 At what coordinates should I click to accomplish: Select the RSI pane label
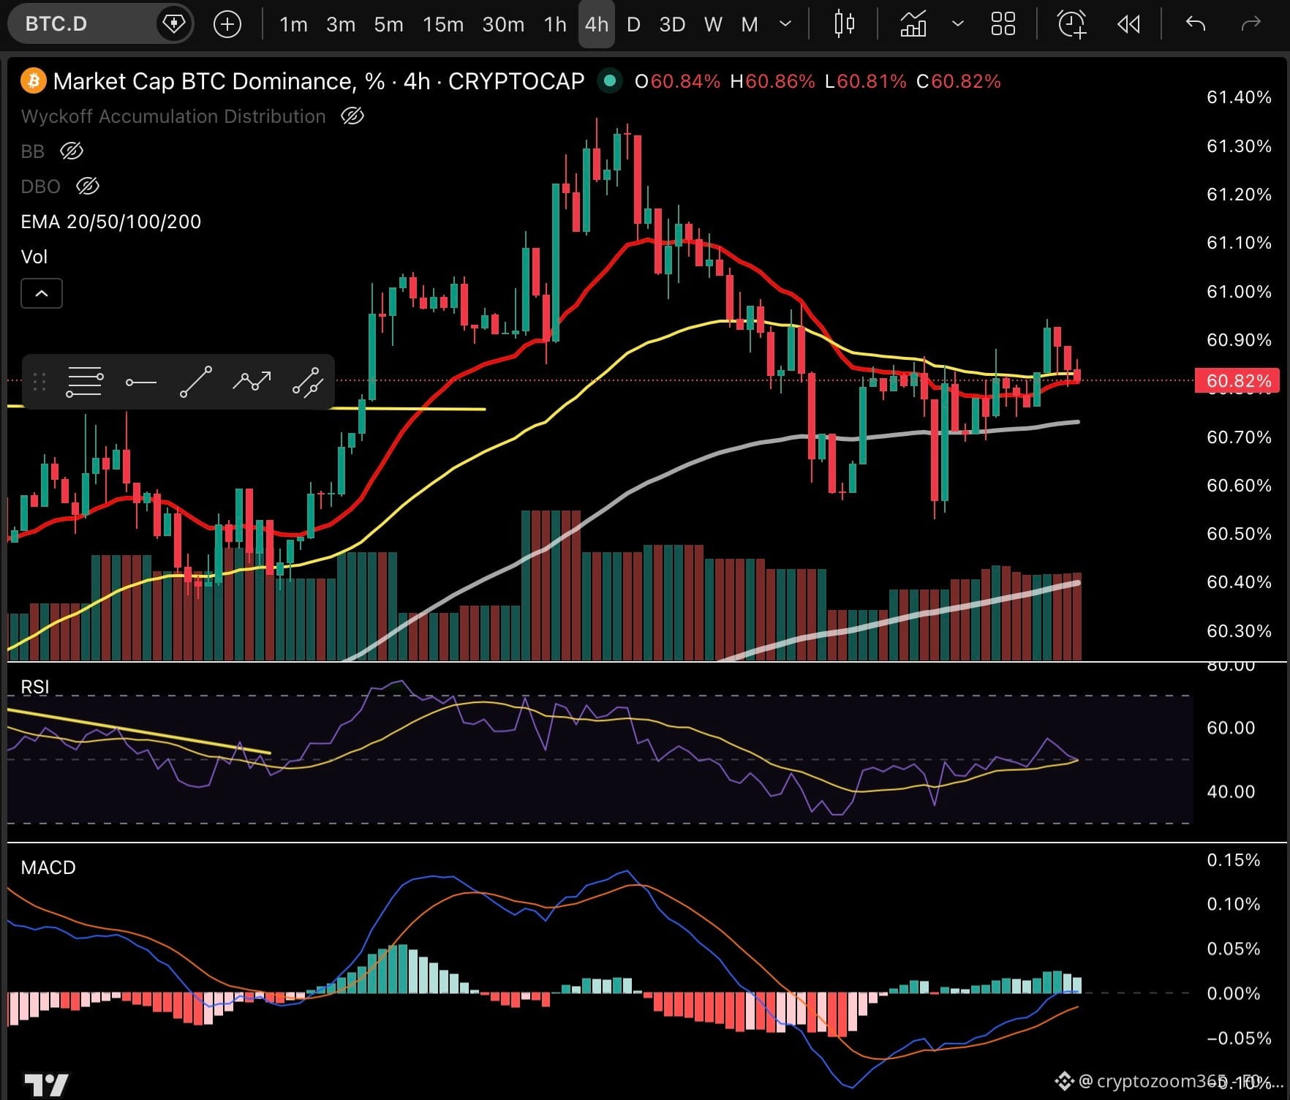(35, 687)
